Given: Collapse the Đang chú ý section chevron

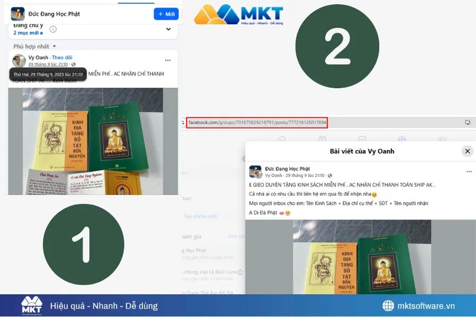Looking at the screenshot, I should pyautogui.click(x=168, y=28).
